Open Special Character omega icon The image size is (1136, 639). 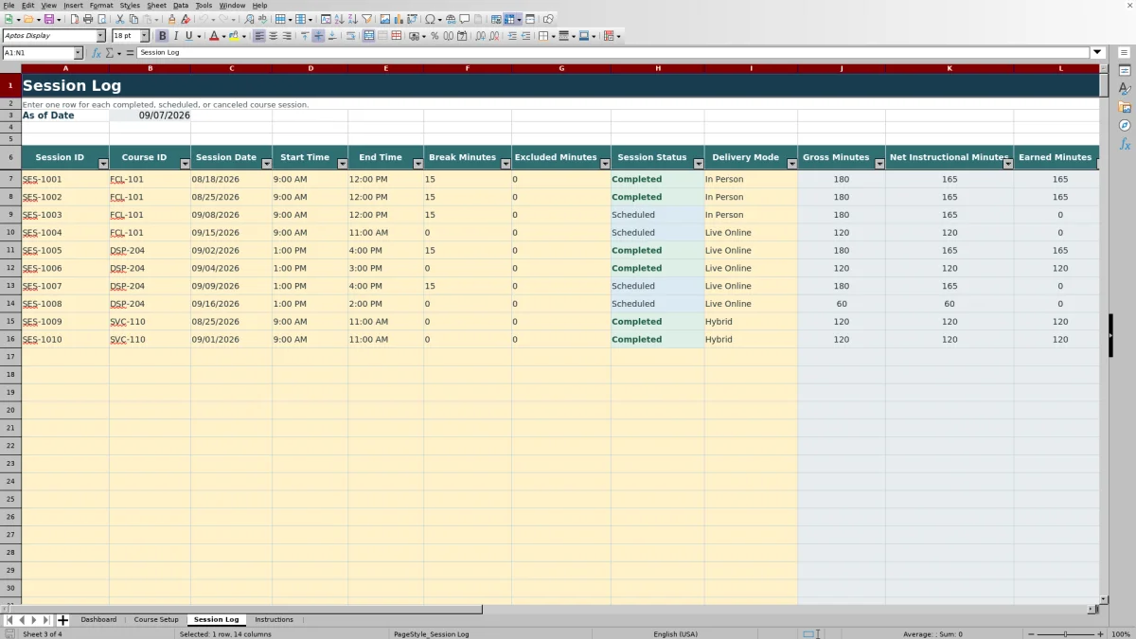pyautogui.click(x=430, y=19)
